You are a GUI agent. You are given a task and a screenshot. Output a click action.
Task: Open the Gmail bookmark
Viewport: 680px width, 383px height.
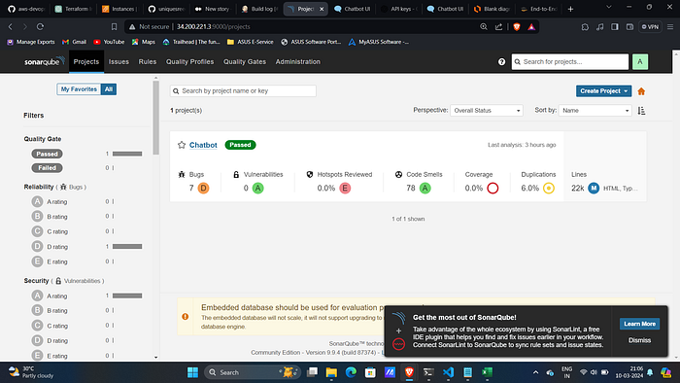click(x=74, y=42)
